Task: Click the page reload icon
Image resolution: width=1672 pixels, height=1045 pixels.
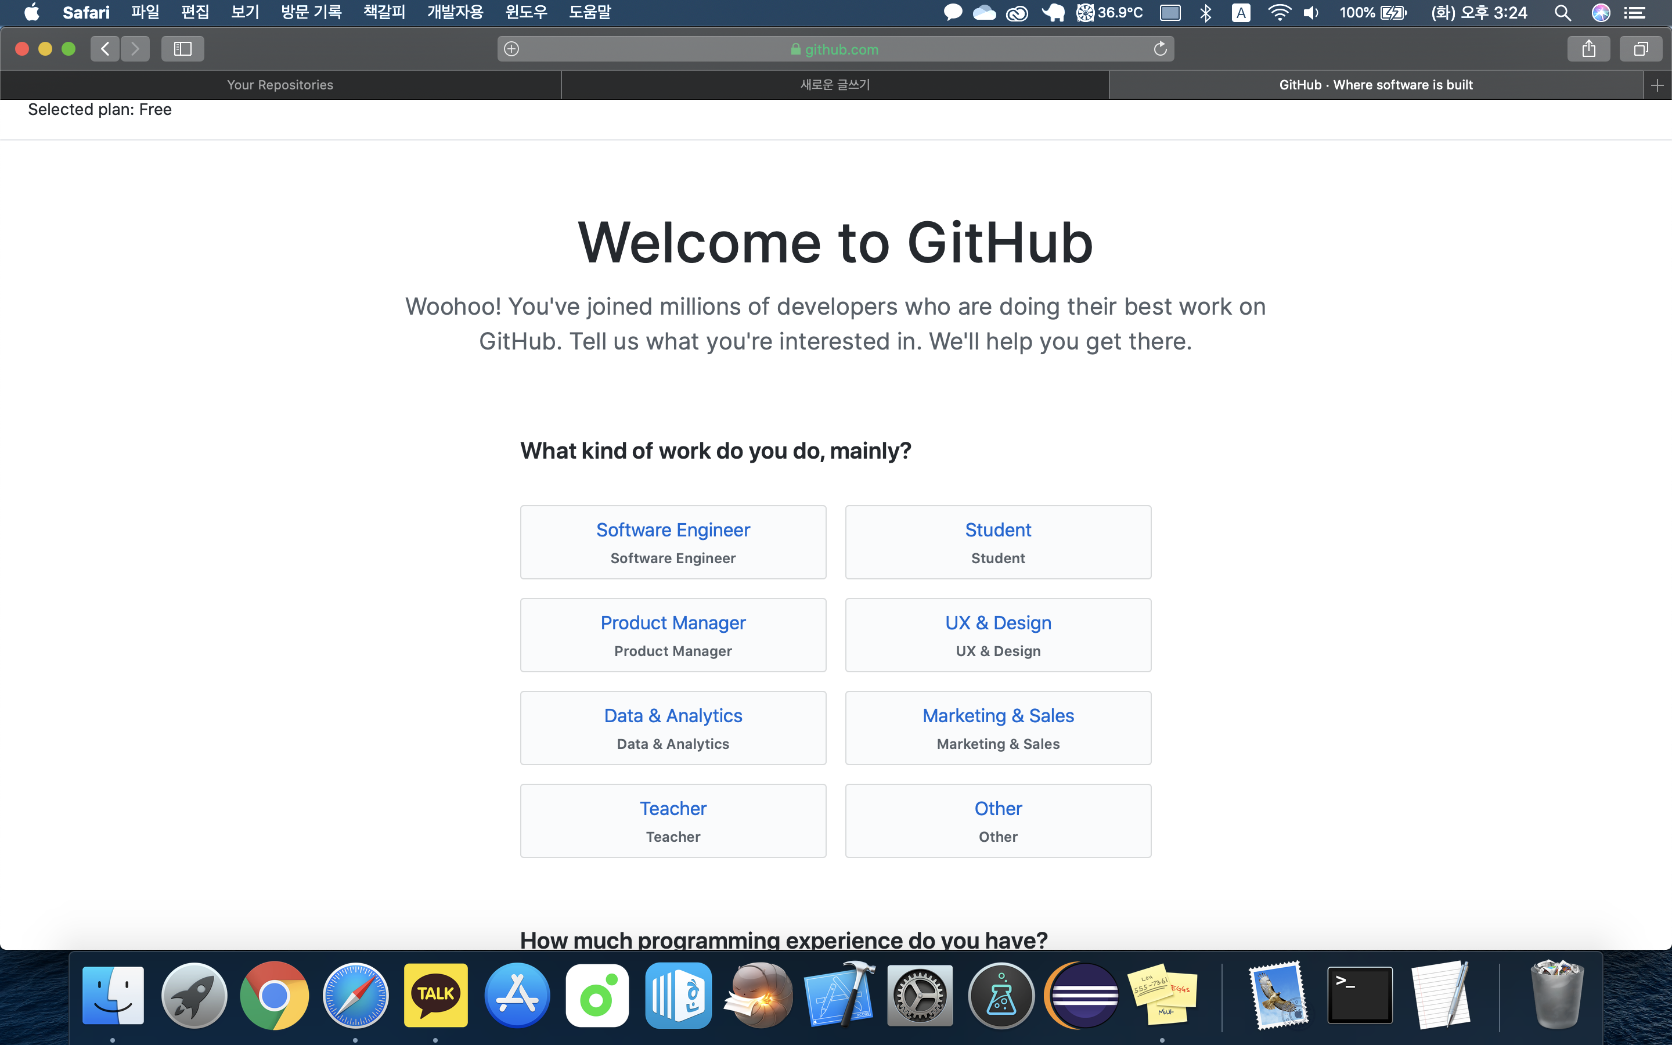Action: pyautogui.click(x=1160, y=49)
